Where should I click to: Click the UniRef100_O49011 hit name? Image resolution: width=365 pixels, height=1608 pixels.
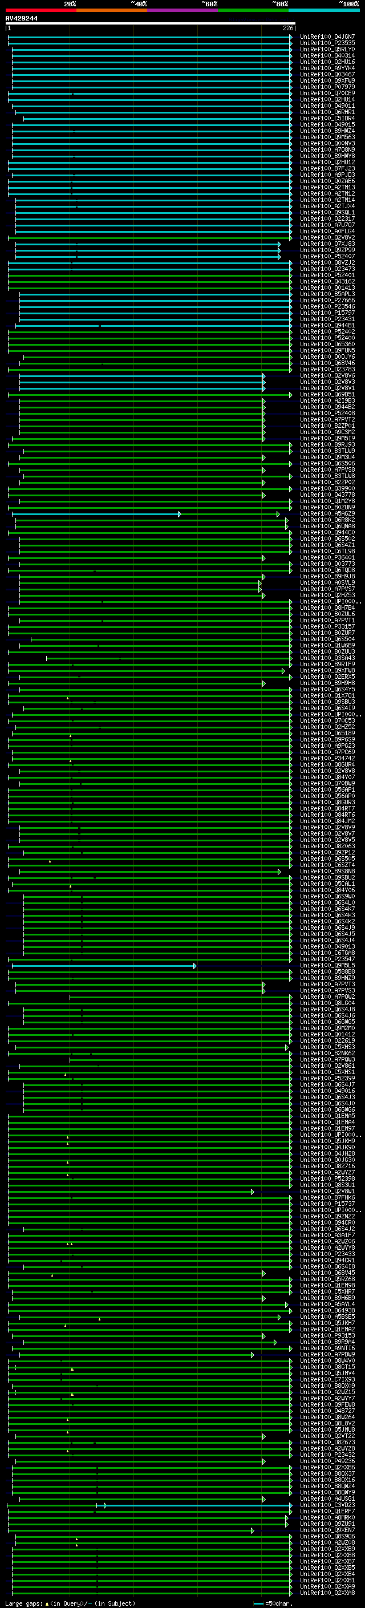327,106
